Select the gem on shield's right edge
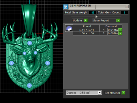Screen dimensions: 137x103 point(48,63)
